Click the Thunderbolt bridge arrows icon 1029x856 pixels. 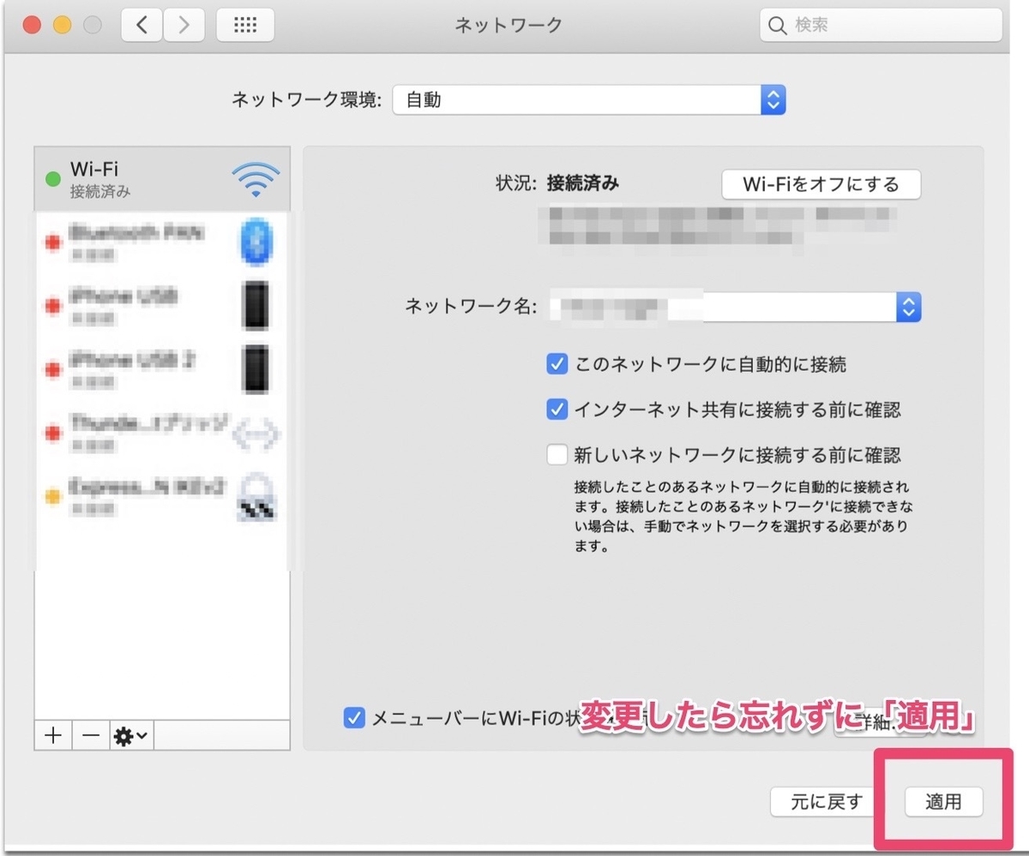click(x=256, y=434)
